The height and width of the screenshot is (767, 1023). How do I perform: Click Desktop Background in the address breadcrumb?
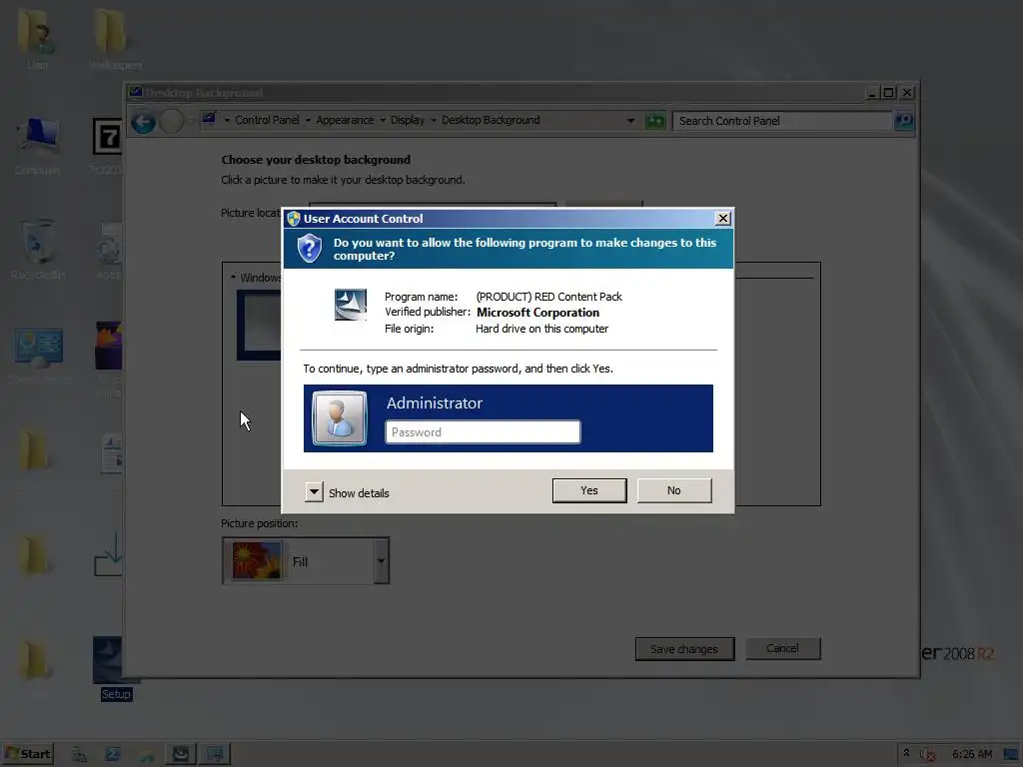pos(491,120)
